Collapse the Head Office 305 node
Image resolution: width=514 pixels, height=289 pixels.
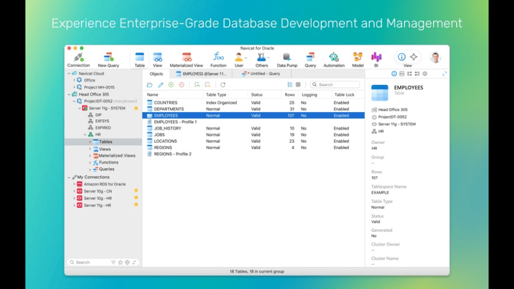69,94
